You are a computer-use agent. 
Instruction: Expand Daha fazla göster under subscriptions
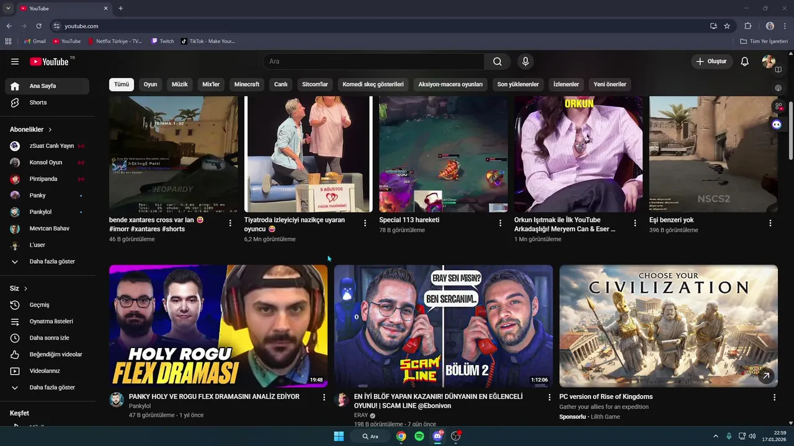pos(47,261)
